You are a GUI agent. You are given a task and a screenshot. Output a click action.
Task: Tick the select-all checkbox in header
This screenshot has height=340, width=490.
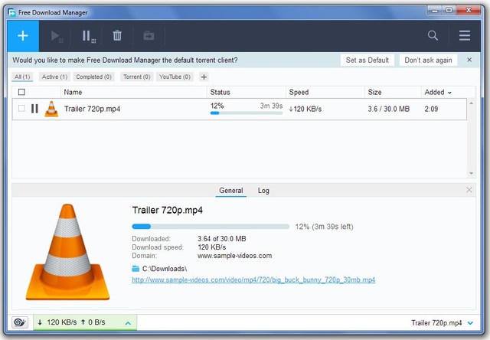[21, 92]
